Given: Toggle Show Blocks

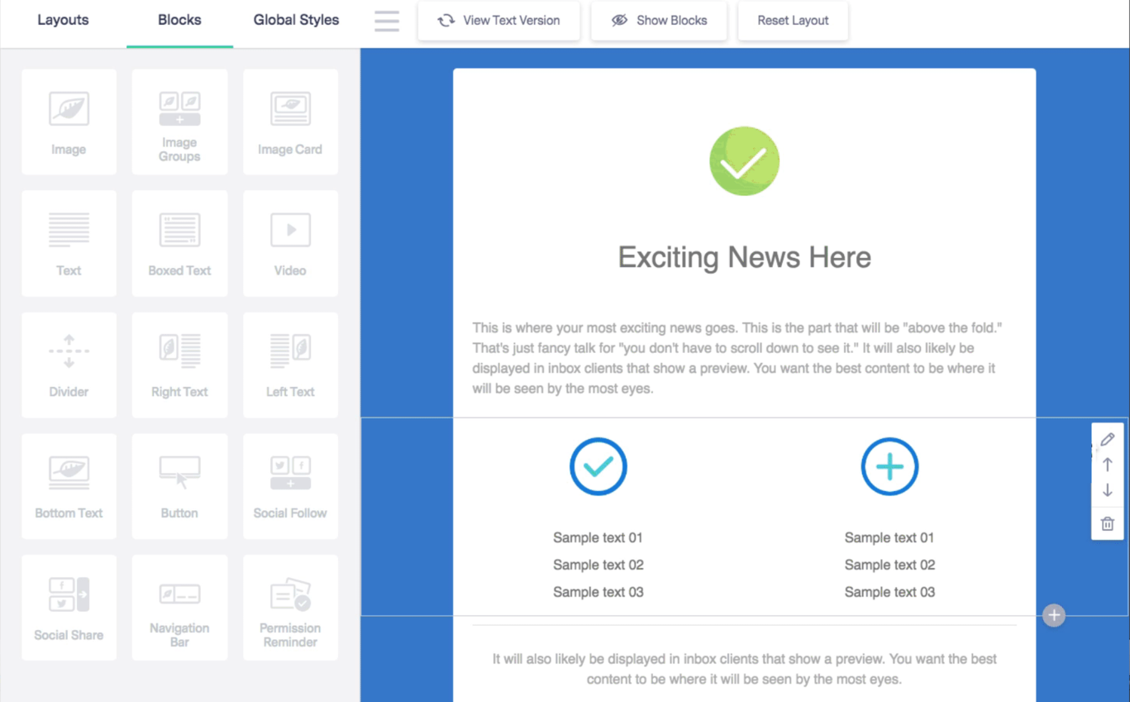Looking at the screenshot, I should 659,21.
